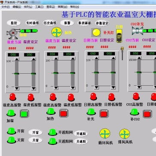Screen dimensions: 156x156
Task: Click the 温度高报警 red alarm lamp
Action: coord(53,97)
